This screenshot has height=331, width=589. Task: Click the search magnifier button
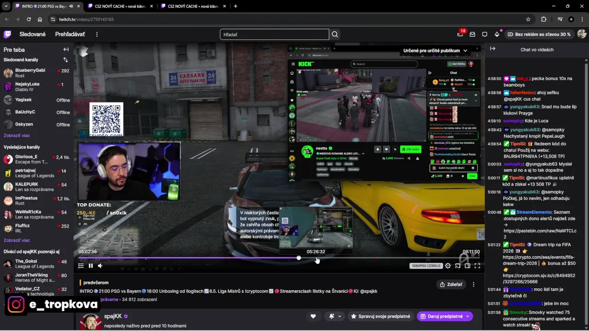[335, 34]
